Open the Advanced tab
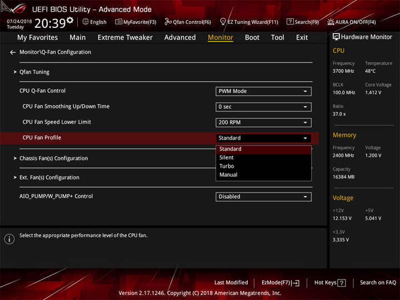This screenshot has width=400, height=300. 180,38
